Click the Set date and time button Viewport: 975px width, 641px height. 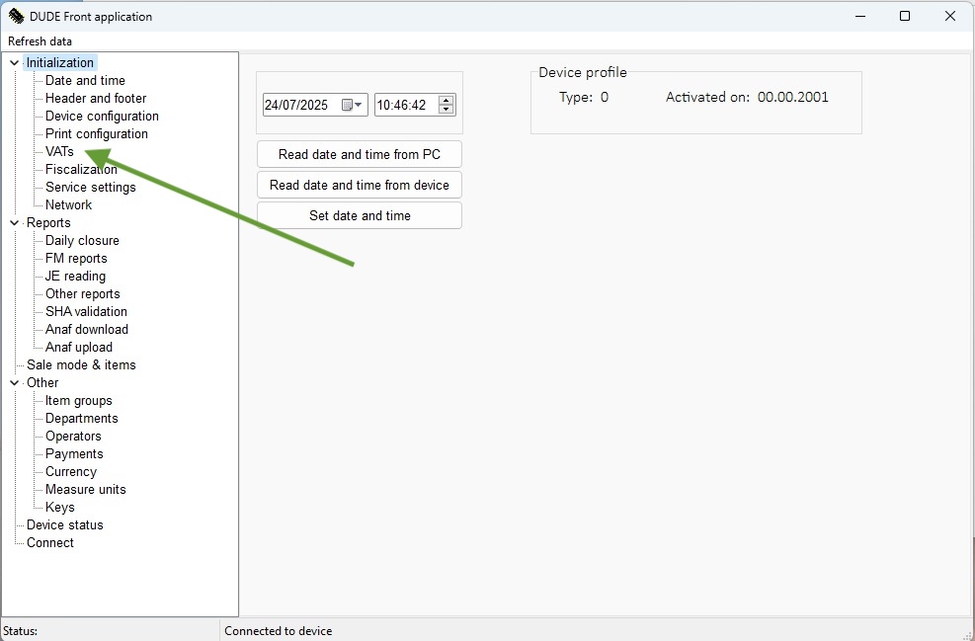coord(360,215)
